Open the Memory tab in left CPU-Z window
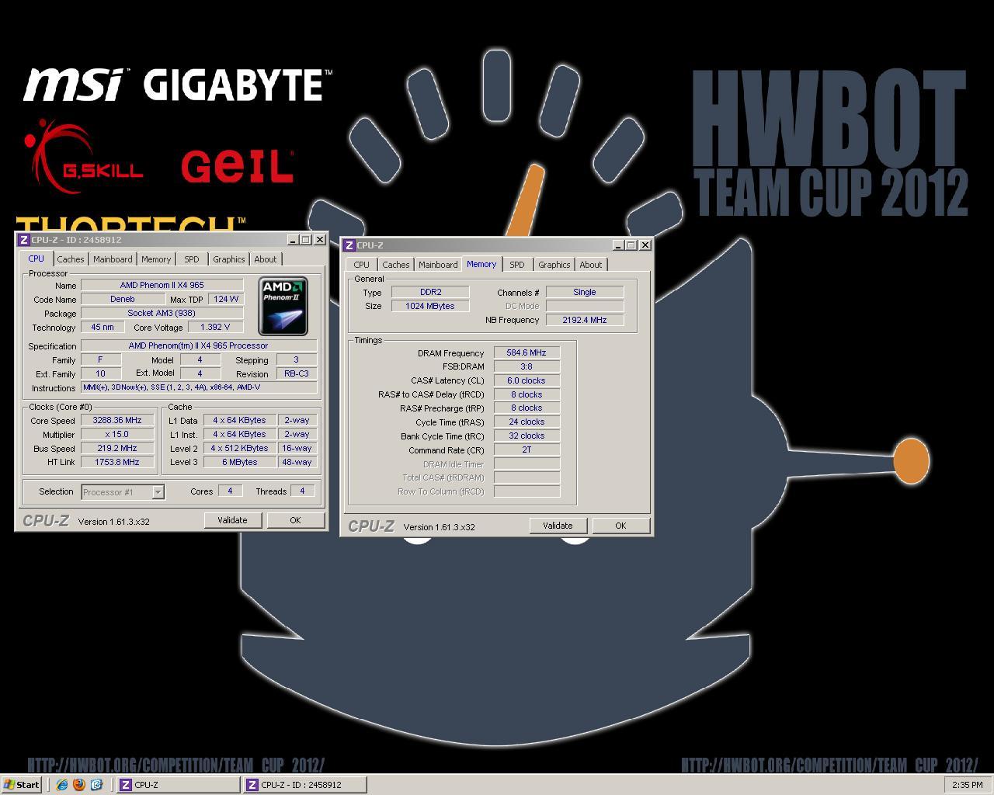 coord(156,259)
